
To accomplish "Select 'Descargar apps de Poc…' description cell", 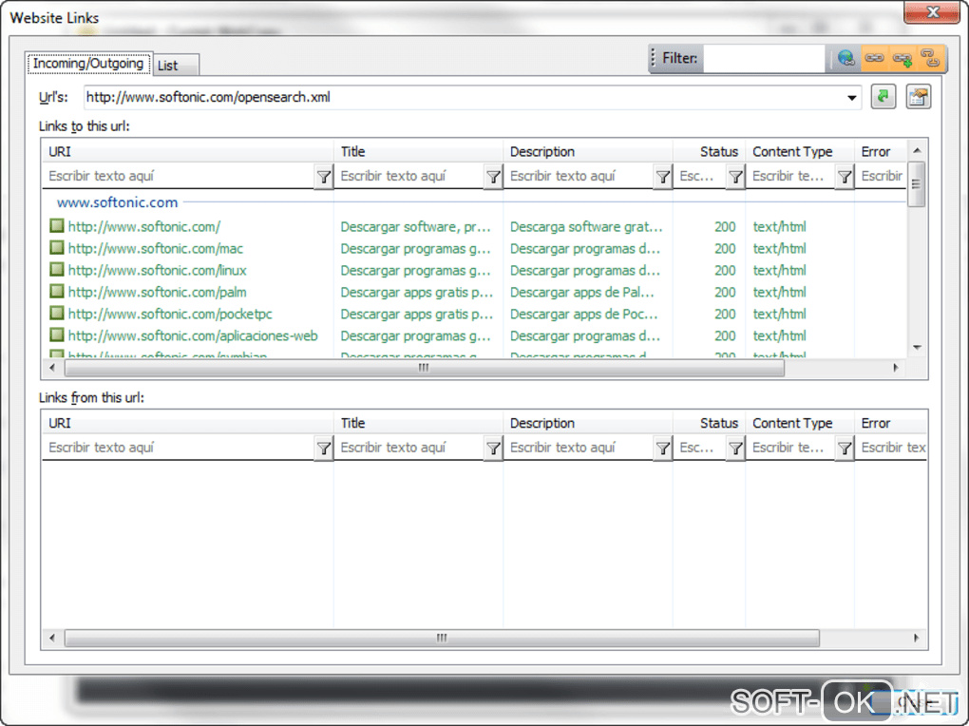I will 583,314.
